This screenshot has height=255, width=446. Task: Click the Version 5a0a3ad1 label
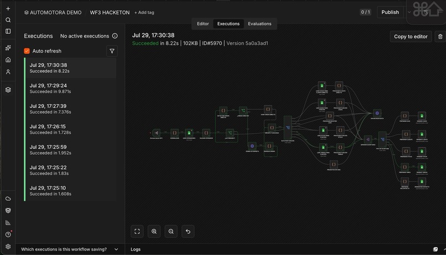pyautogui.click(x=247, y=43)
